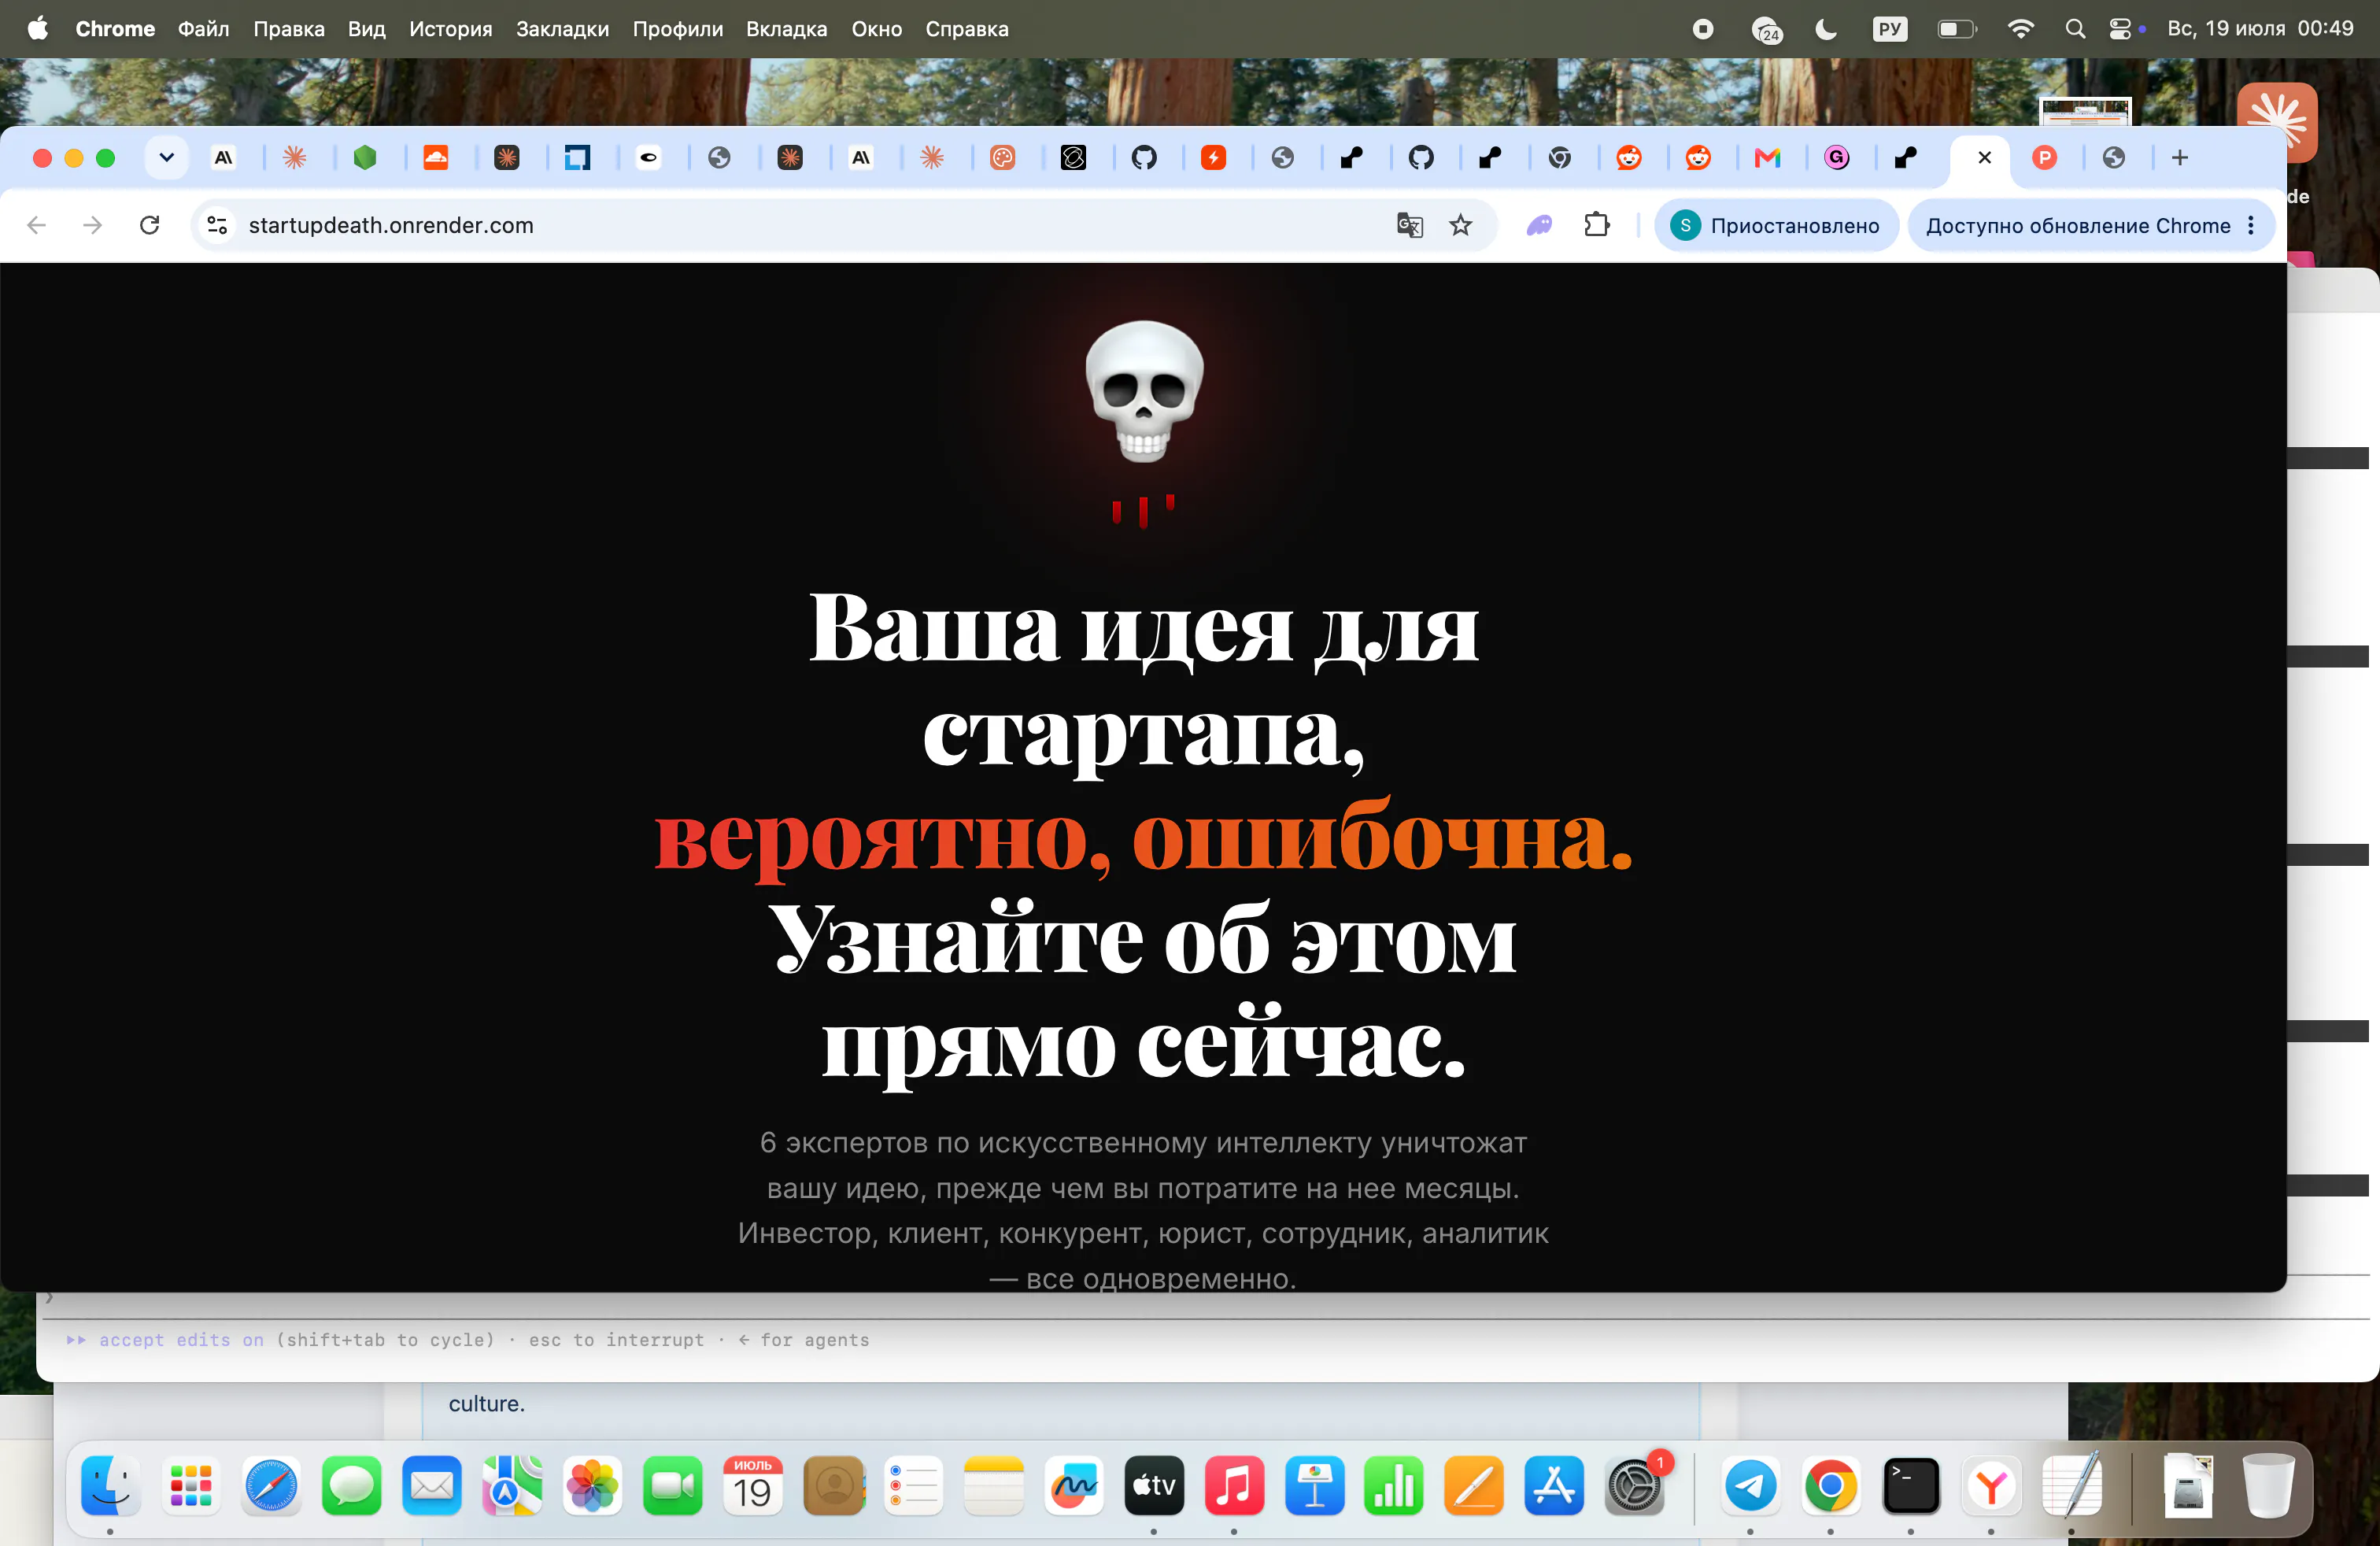View site information for startupdeath.onrender.com

coord(217,225)
